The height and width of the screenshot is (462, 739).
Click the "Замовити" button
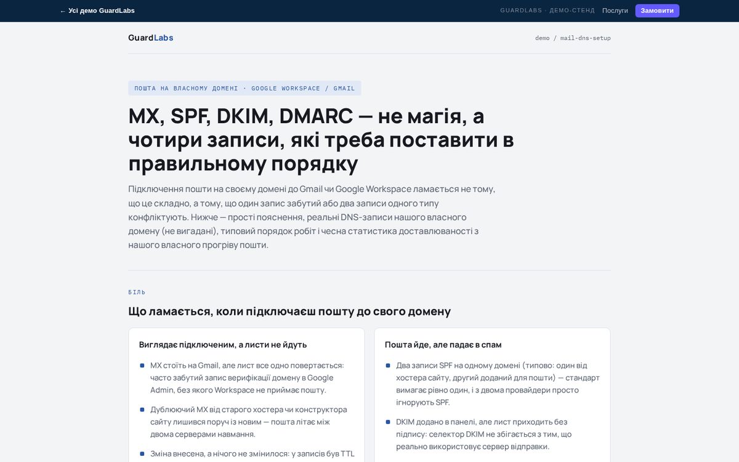tap(657, 10)
